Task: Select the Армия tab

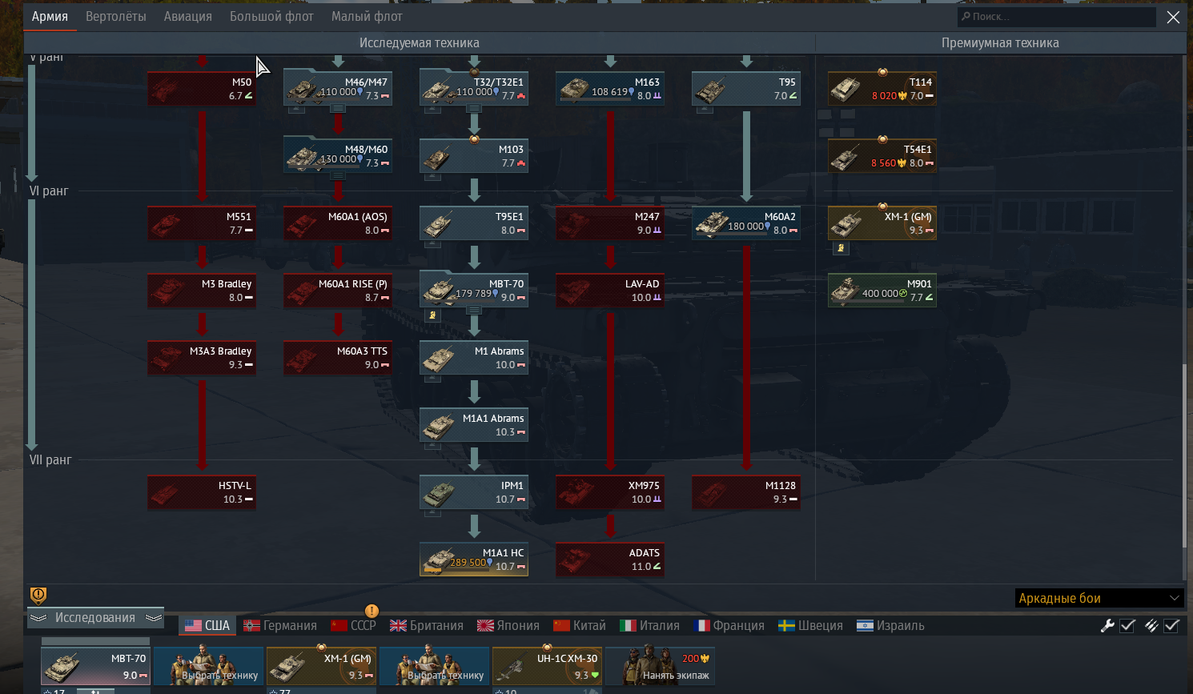Action: coord(50,16)
